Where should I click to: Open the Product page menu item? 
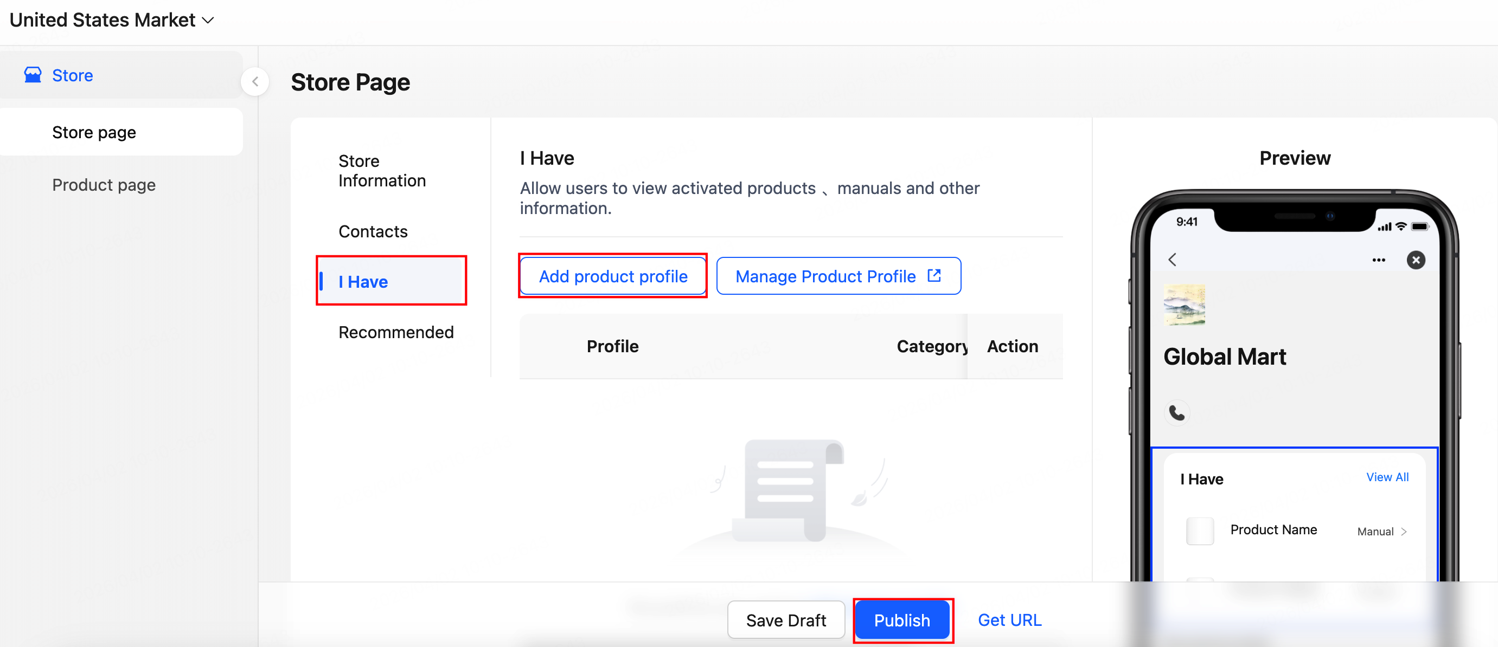[104, 185]
